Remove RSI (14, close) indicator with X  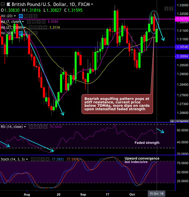(x=45, y=127)
